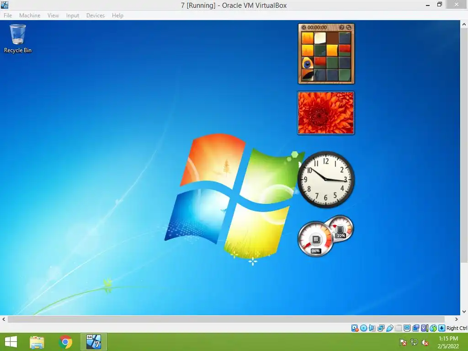Screen dimensions: 468x351
Task: Click the Action Center flag tray icon
Action: [403, 342]
